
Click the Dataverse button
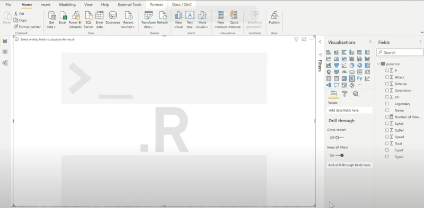[112, 18]
